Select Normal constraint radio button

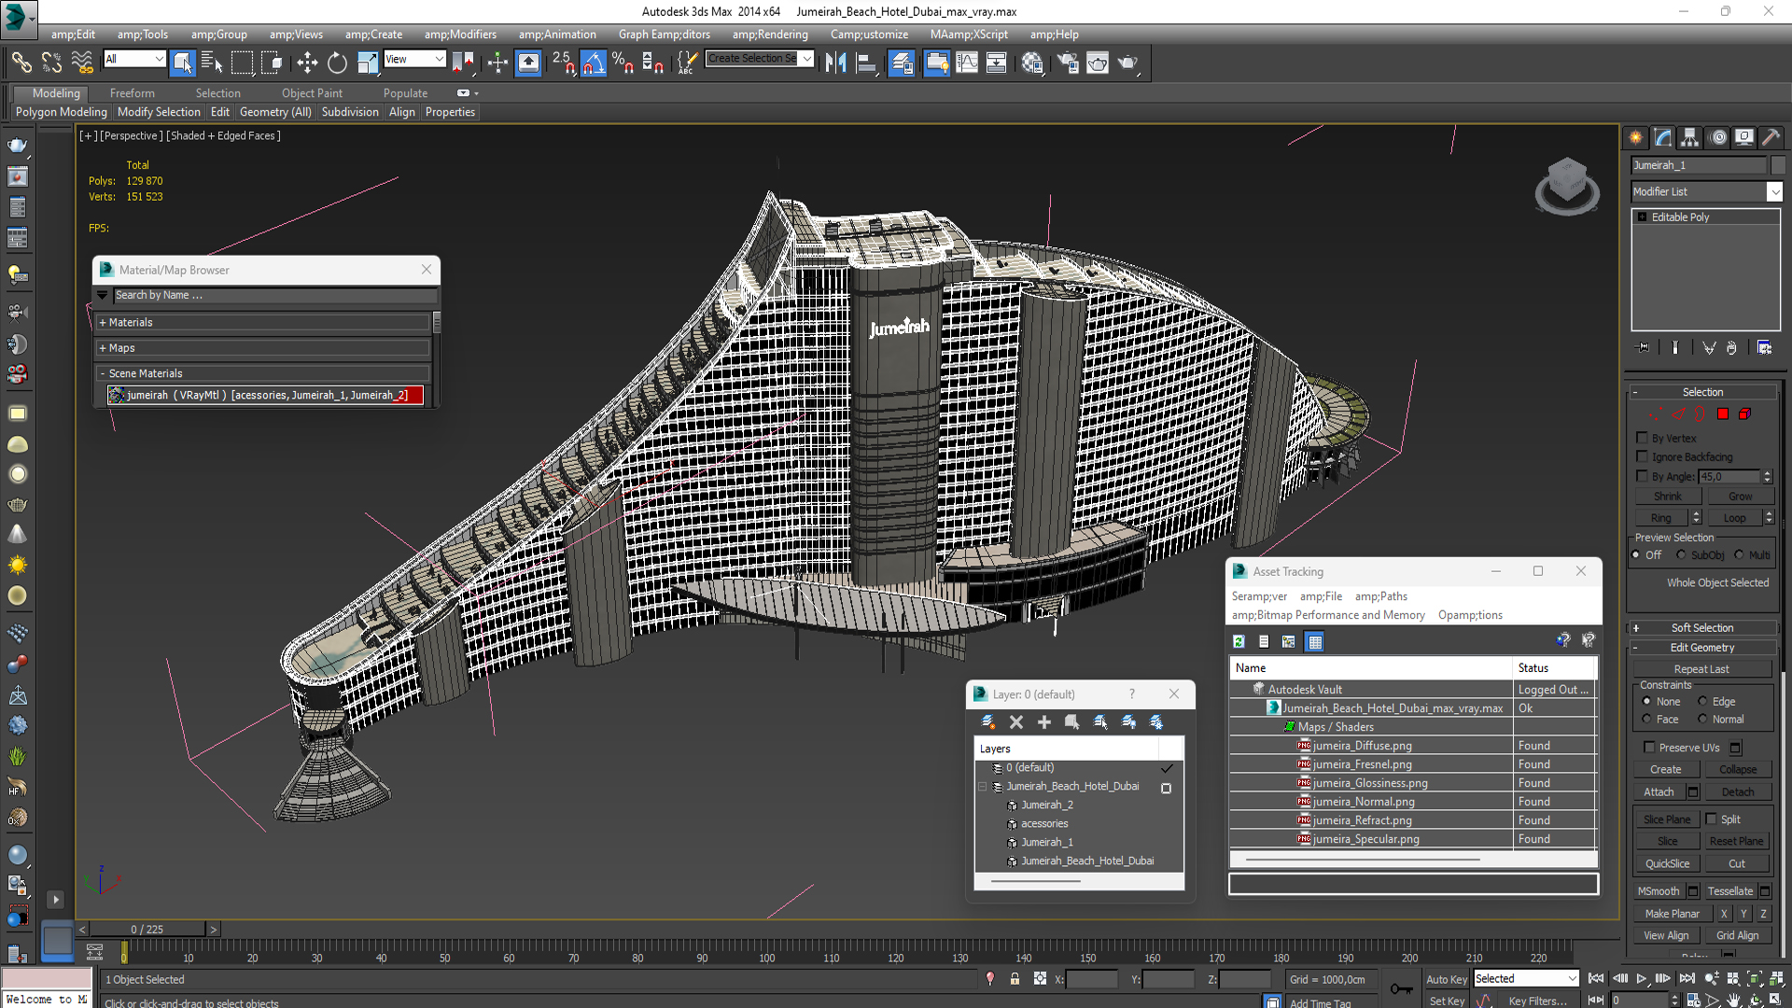pyautogui.click(x=1702, y=720)
